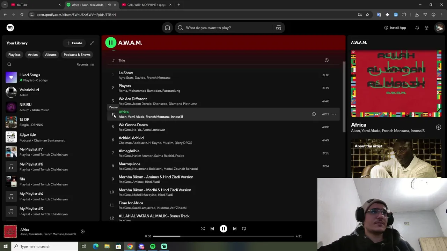Open NIBIRU album in library
This screenshot has width=447, height=251.
(x=50, y=107)
